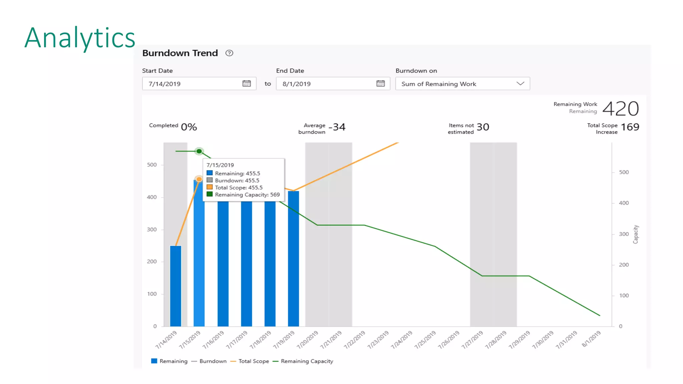Click the green Remaining Capacity data point marker

[199, 151]
